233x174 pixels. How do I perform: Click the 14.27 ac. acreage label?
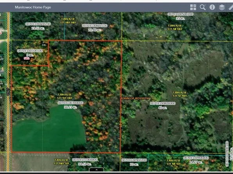[196, 162]
